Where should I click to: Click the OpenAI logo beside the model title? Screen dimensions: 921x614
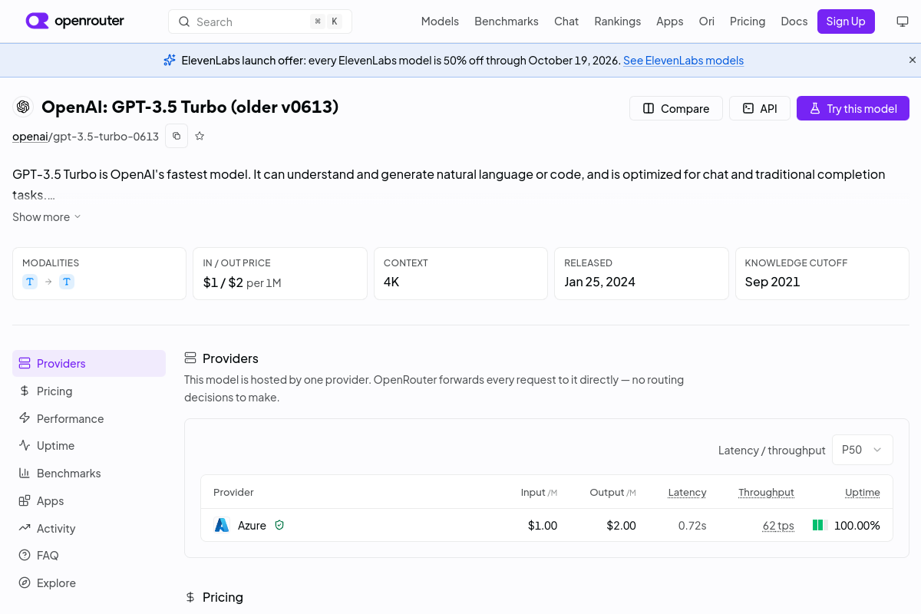coord(23,107)
